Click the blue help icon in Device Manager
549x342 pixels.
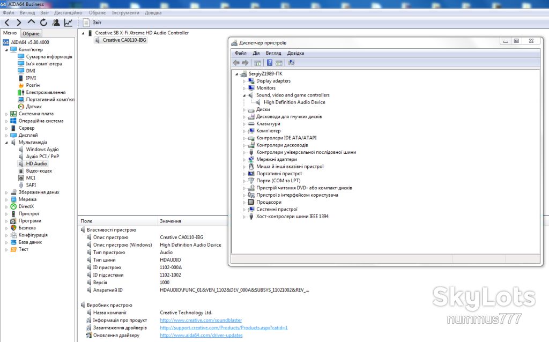270,63
